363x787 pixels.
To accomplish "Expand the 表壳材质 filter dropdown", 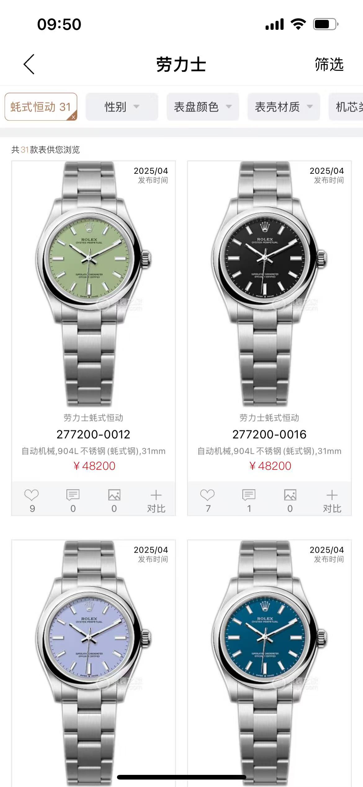I will 284,107.
